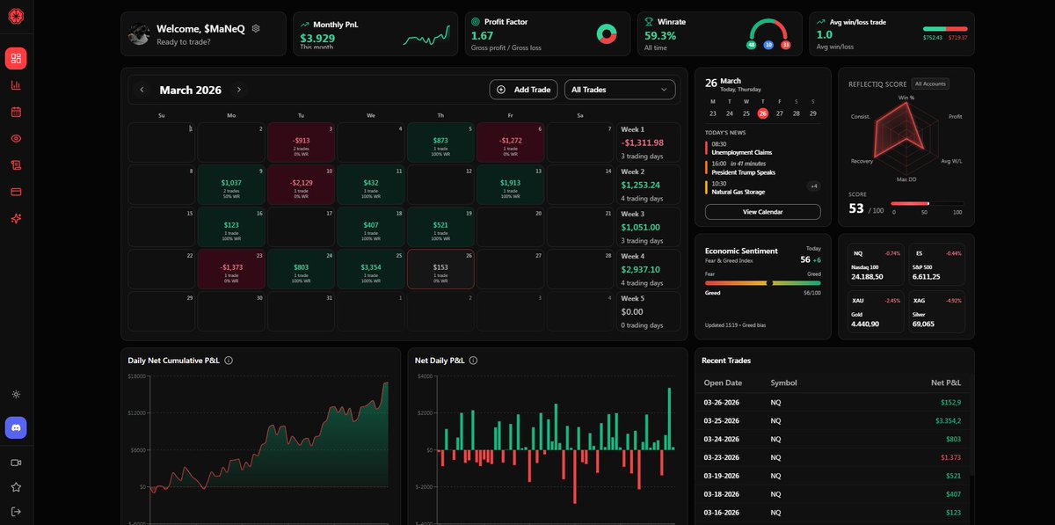This screenshot has height=525, width=1055.
Task: Select March 5 cell showing $873
Action: click(x=440, y=142)
